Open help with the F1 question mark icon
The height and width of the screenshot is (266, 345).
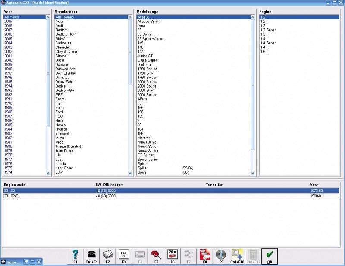(x=75, y=257)
